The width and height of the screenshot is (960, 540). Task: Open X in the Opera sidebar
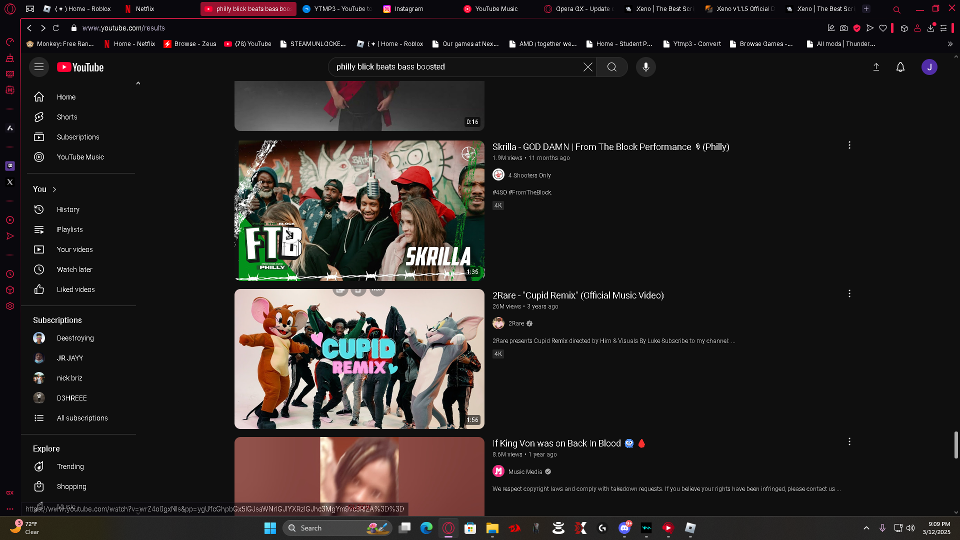10,182
